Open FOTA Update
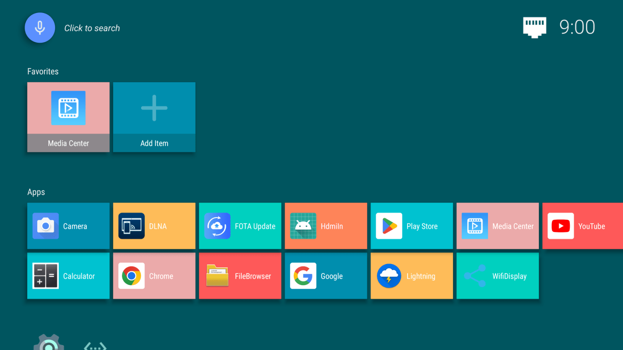Image resolution: width=623 pixels, height=350 pixels. click(x=240, y=226)
